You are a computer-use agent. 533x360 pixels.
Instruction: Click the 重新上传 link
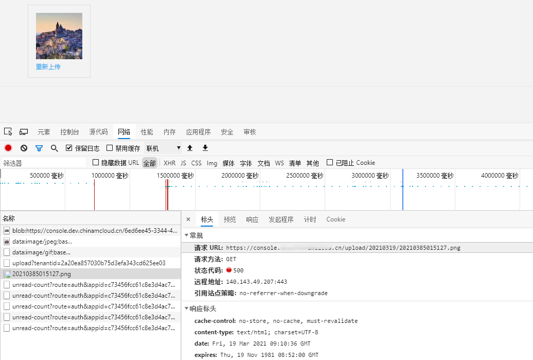click(48, 67)
